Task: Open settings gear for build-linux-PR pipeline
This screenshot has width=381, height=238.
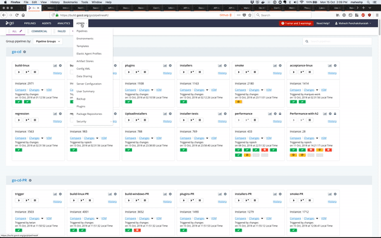Action: [x=116, y=194]
